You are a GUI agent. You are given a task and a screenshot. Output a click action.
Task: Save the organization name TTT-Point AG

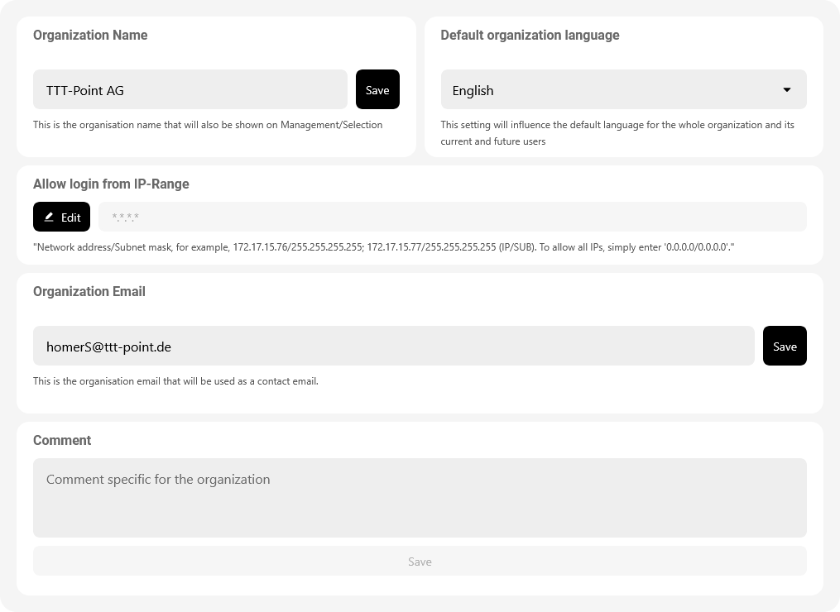click(377, 89)
